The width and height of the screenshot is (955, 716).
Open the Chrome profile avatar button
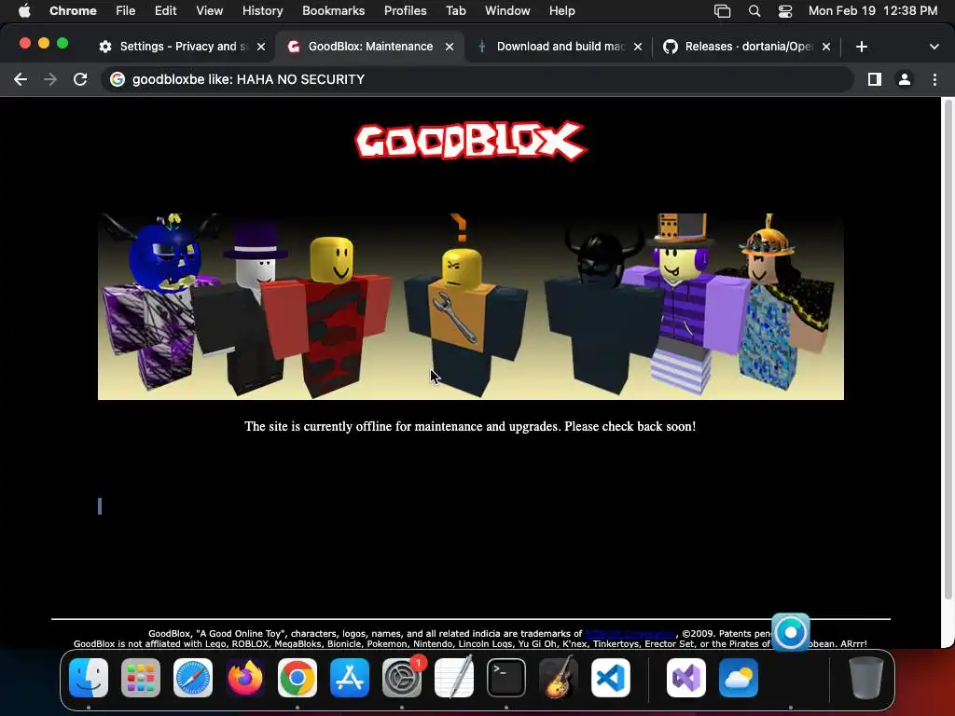coord(905,79)
